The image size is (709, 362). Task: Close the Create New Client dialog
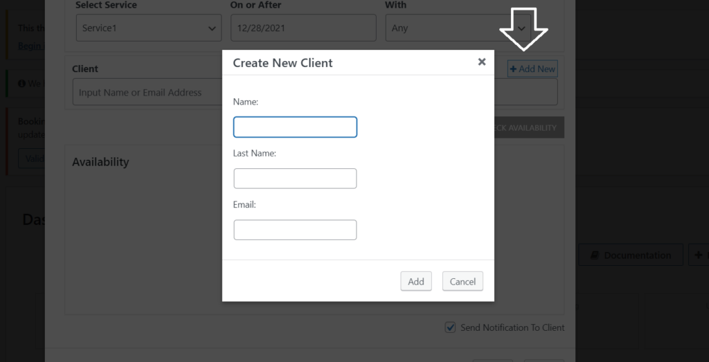(x=482, y=62)
